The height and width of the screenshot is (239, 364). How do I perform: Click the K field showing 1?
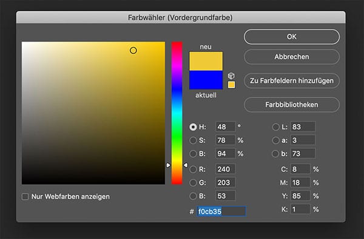tap(300, 209)
